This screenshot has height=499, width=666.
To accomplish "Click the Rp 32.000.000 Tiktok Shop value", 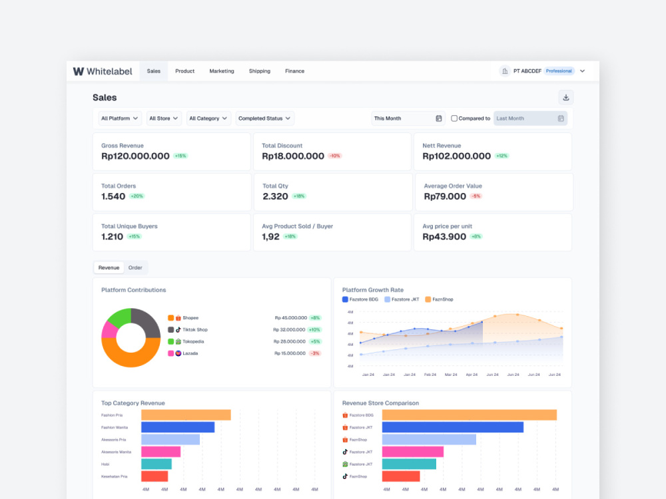I will [x=289, y=330].
